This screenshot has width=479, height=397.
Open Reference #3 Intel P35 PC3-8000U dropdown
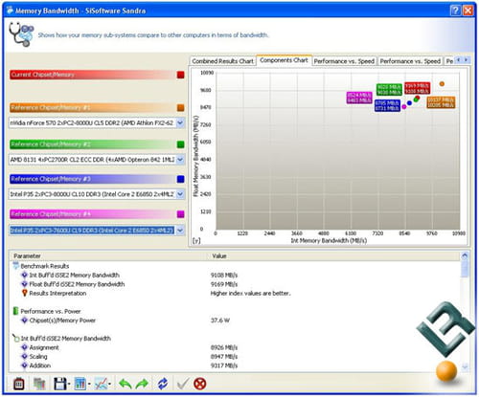(180, 194)
